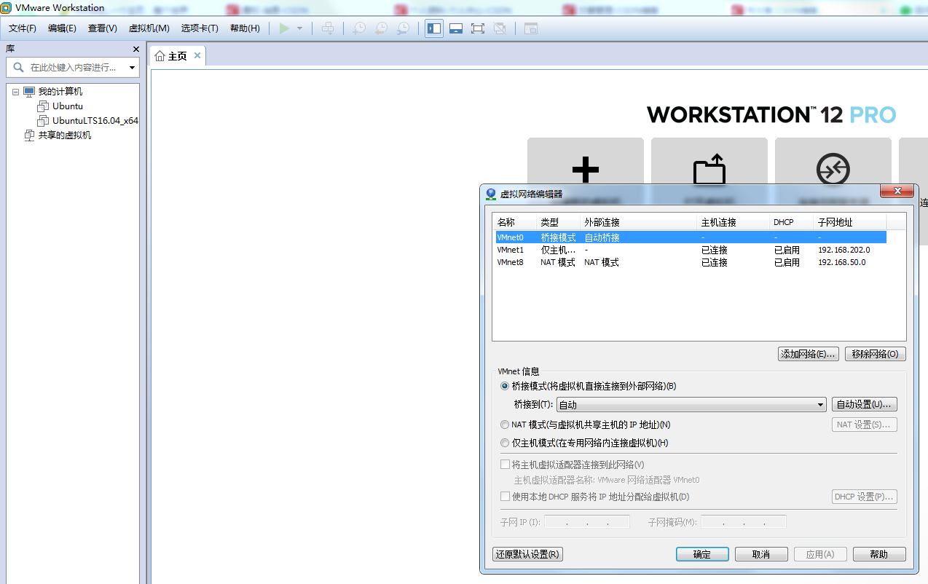928x584 pixels.
Task: Click the 子网掩码 input field
Action: pyautogui.click(x=744, y=522)
